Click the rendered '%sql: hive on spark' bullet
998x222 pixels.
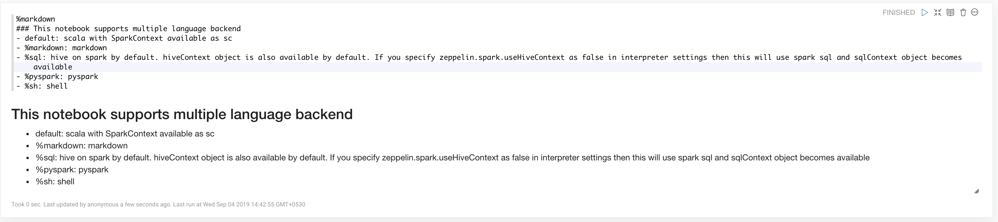[453, 158]
